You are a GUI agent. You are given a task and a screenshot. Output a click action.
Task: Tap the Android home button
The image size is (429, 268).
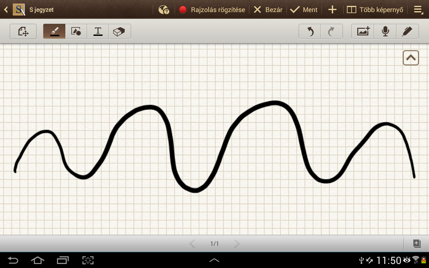coord(38,260)
